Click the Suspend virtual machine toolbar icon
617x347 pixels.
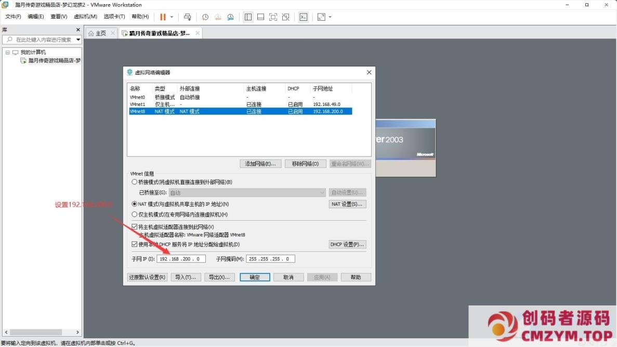coord(163,17)
